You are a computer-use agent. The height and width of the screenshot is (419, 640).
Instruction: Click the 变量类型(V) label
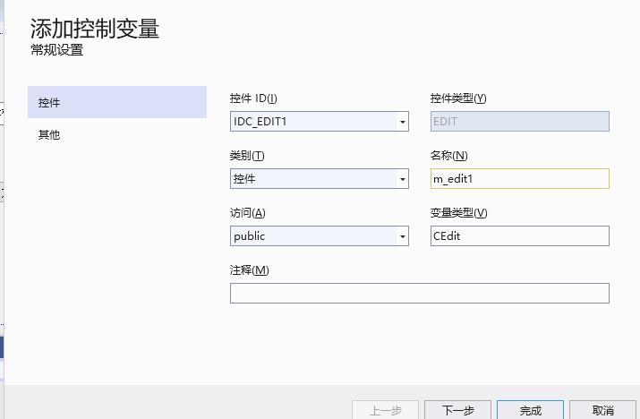point(459,213)
